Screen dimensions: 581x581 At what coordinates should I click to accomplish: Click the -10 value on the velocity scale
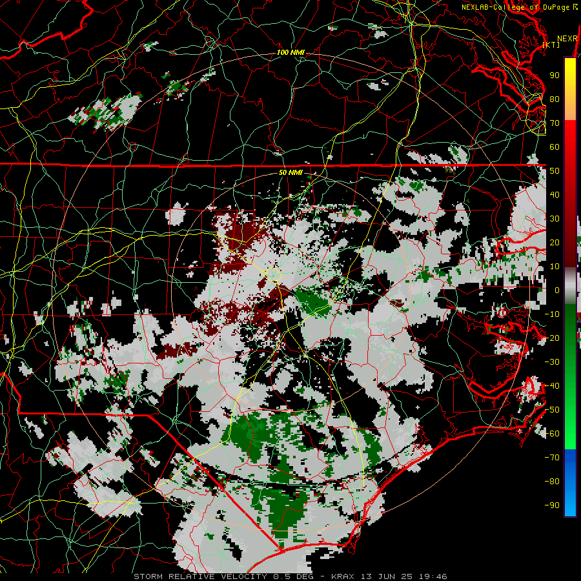552,314
